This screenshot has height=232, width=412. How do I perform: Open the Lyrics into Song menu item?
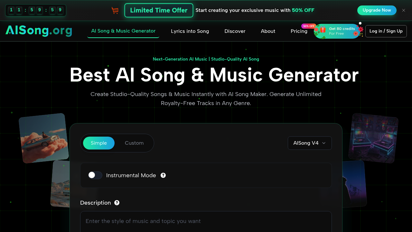[x=190, y=31]
